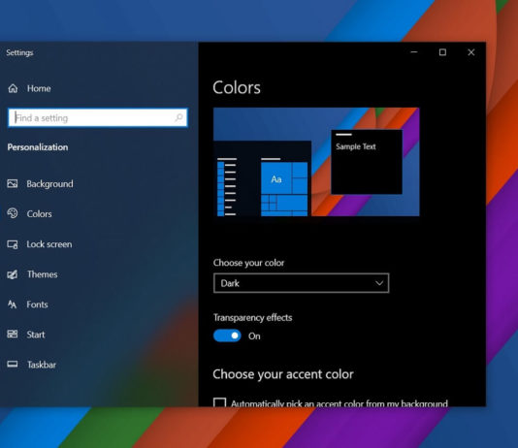Click the Start tiles icon in sidebar
Screen dimensions: 518x448
click(x=13, y=335)
